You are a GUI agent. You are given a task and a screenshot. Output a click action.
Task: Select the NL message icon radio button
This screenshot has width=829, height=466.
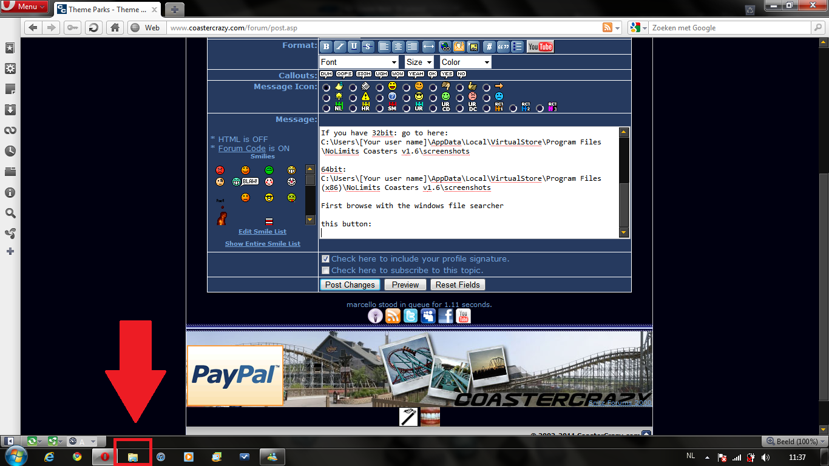pyautogui.click(x=327, y=109)
